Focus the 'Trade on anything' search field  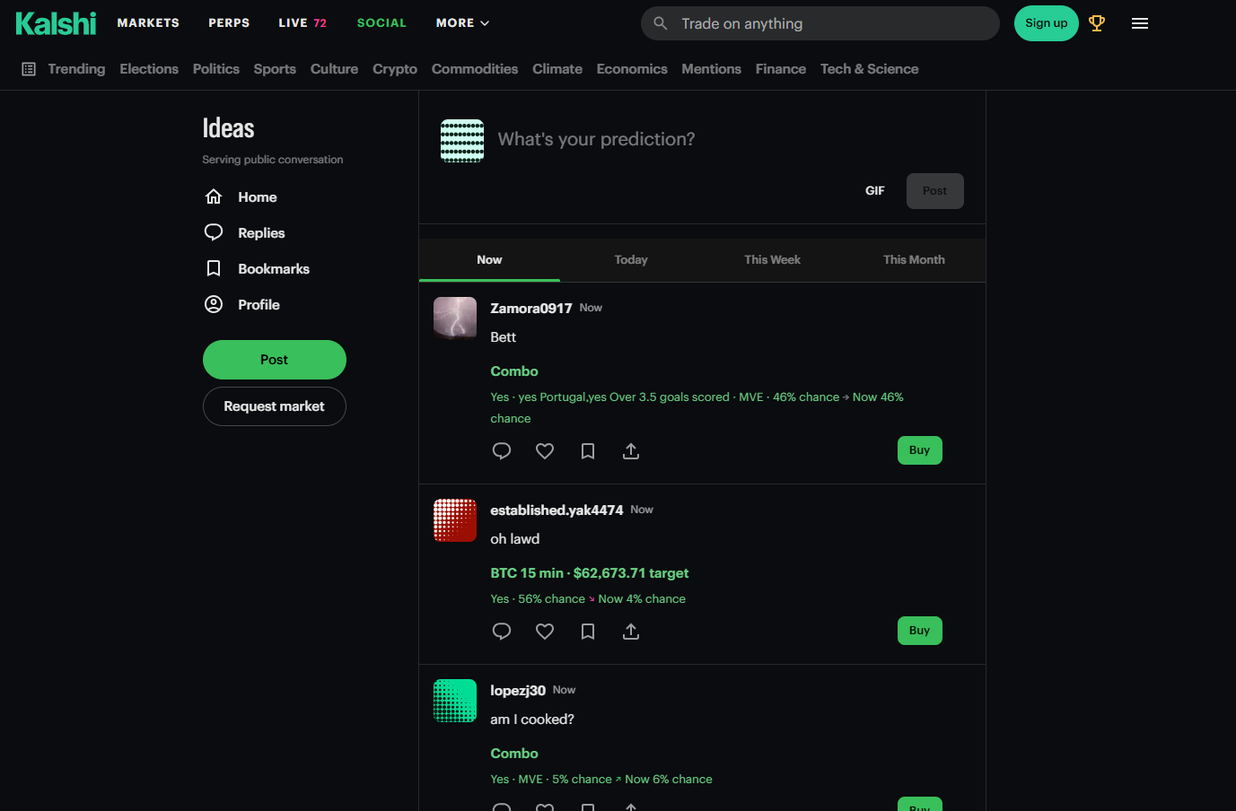point(820,23)
